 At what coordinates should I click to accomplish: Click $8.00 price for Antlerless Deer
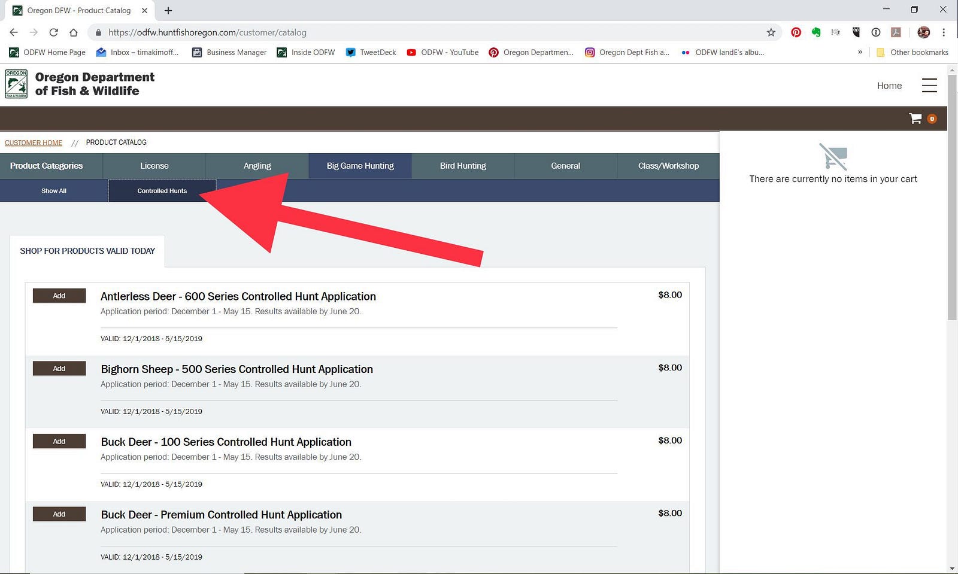[x=670, y=294]
